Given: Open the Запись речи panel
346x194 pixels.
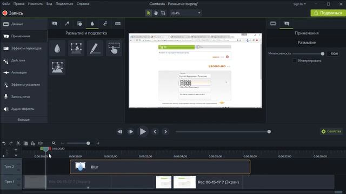Looking at the screenshot, I should 24,97.
